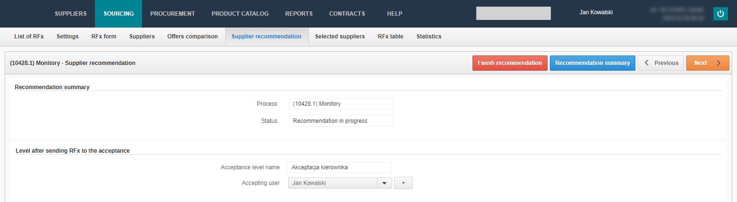View the Statistics tab
The image size is (737, 202).
click(429, 37)
